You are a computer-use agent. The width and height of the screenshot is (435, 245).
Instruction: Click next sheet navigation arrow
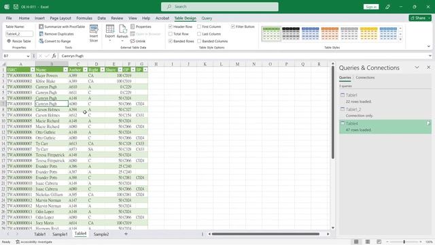pos(17,234)
